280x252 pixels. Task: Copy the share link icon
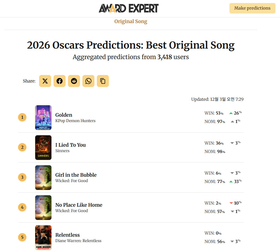pos(103,81)
